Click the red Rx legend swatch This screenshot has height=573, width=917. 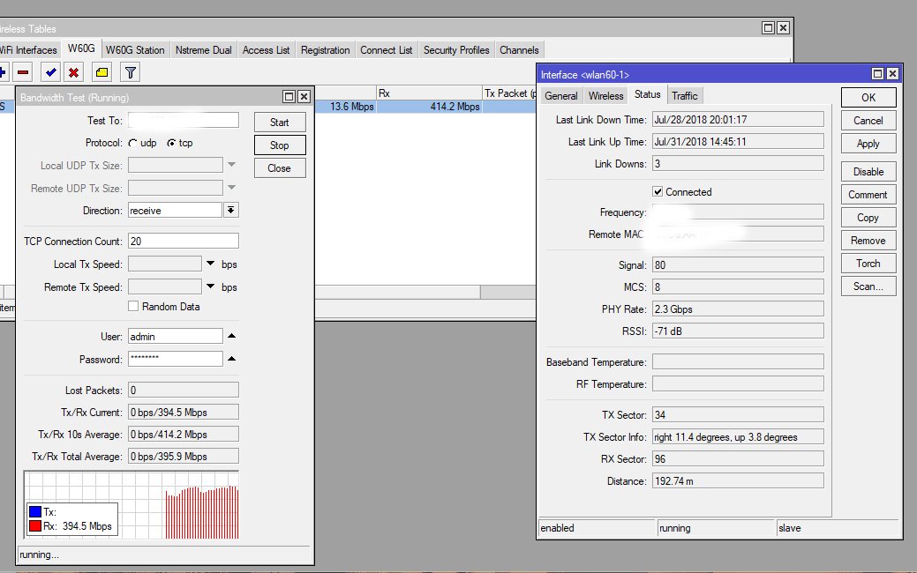pos(35,525)
